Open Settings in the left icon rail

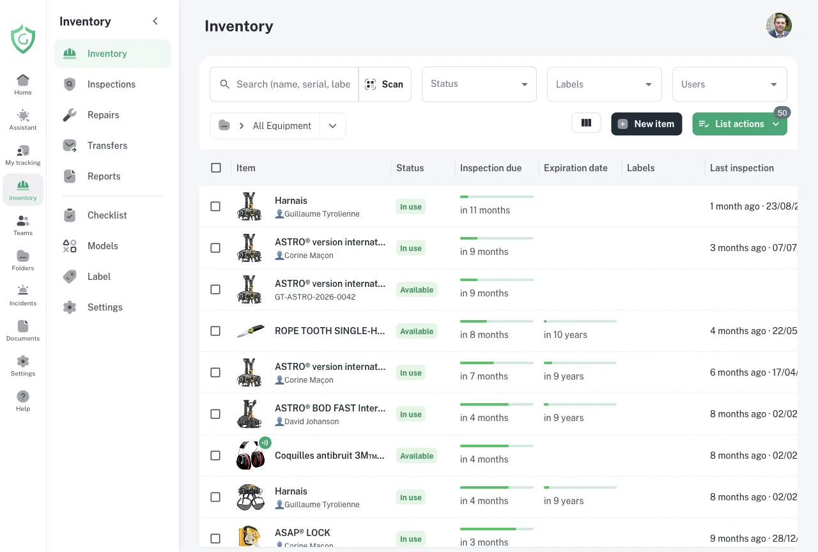tap(23, 365)
